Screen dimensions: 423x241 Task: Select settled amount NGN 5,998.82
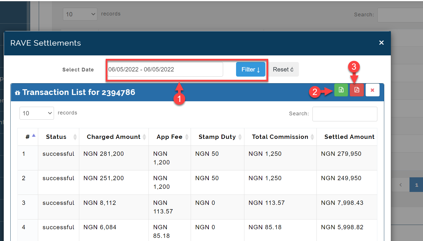click(x=342, y=227)
